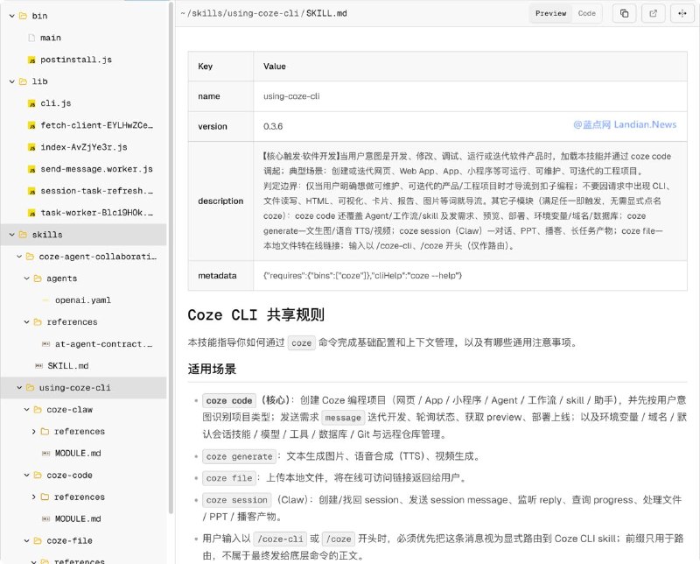This screenshot has width=700, height=564.
Task: Collapse the references folder above at-agent-contract
Action: coord(27,322)
